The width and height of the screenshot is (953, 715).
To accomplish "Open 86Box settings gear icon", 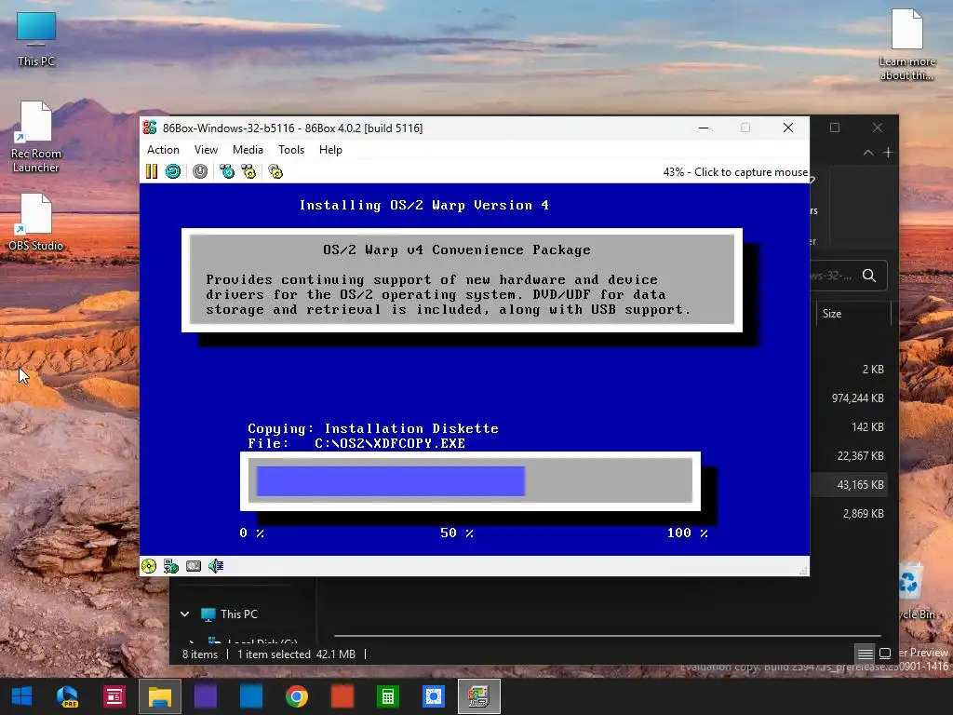I will [x=275, y=172].
